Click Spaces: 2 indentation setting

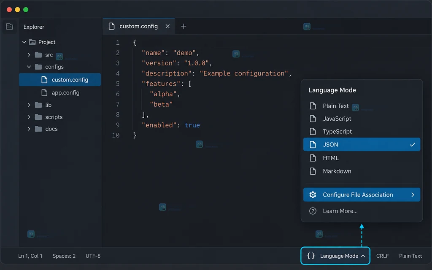click(64, 256)
